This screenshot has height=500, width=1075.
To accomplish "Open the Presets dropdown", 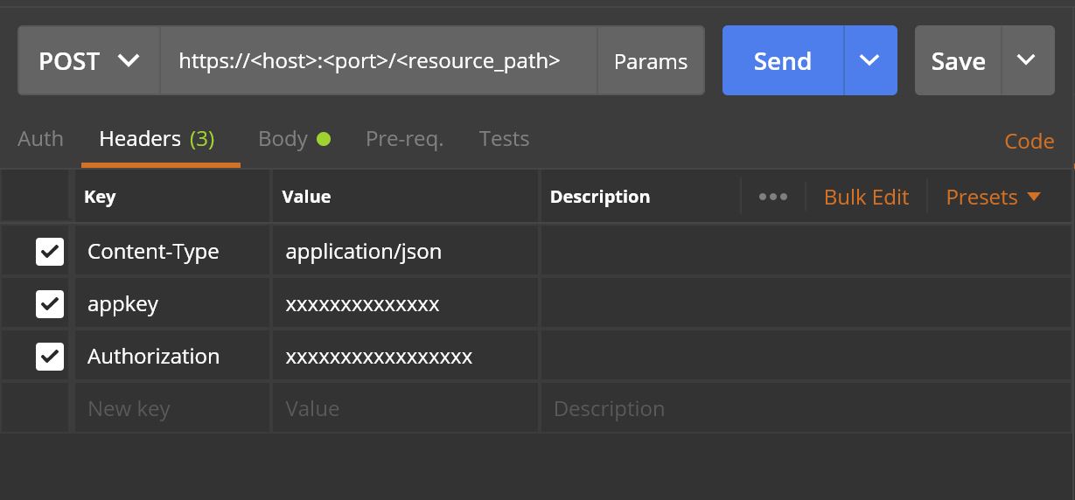I will click(x=993, y=197).
